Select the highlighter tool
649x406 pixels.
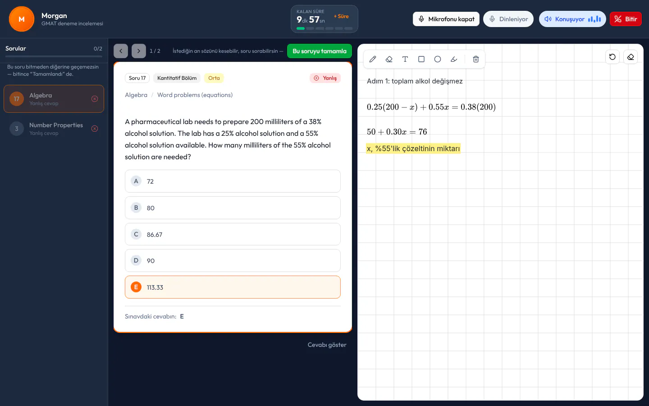pos(454,59)
